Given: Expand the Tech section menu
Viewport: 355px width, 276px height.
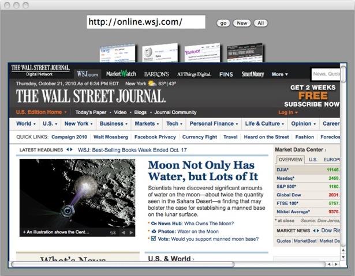Looking at the screenshot, I should pyautogui.click(x=174, y=124).
